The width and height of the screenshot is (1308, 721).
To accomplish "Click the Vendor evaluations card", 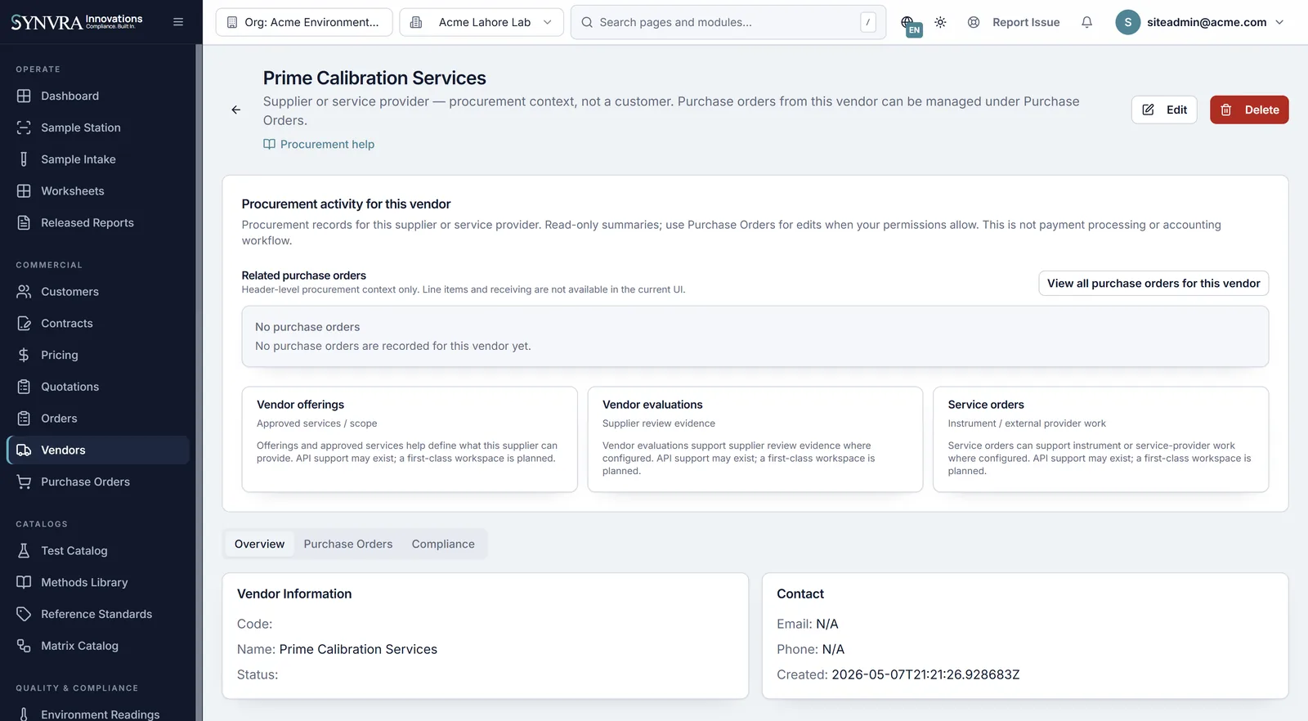I will (755, 439).
